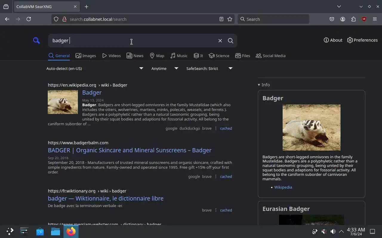The image size is (382, 238).
Task: Switch to the Files tab
Action: 243,56
